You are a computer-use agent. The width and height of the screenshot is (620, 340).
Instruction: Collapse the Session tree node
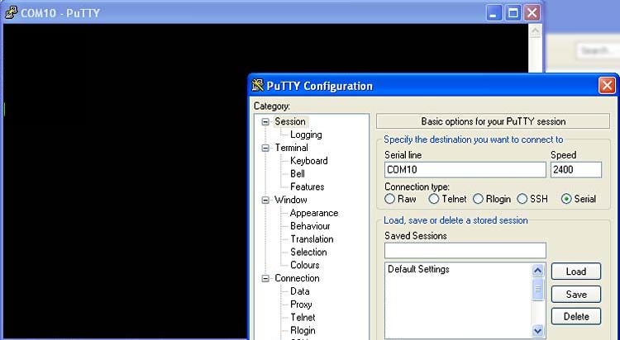click(x=265, y=122)
